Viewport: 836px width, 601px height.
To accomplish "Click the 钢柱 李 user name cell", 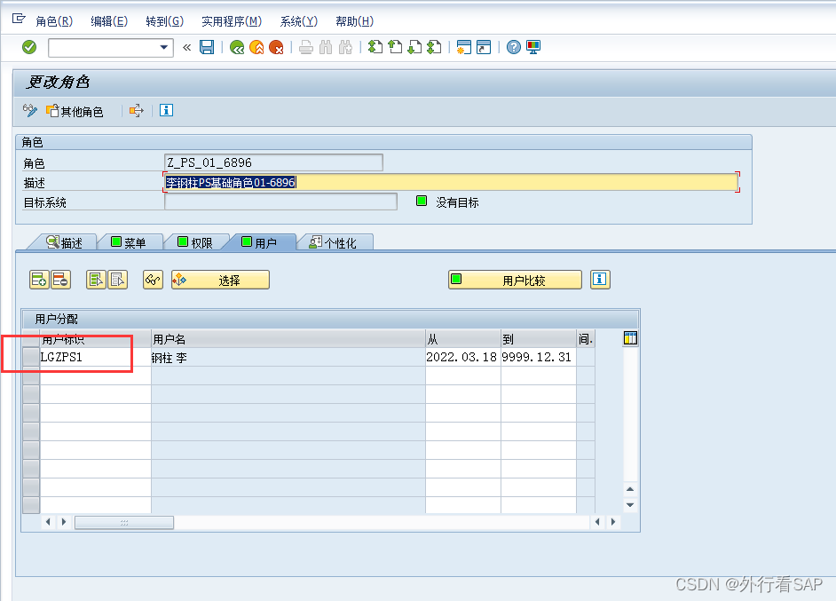I will pos(288,357).
